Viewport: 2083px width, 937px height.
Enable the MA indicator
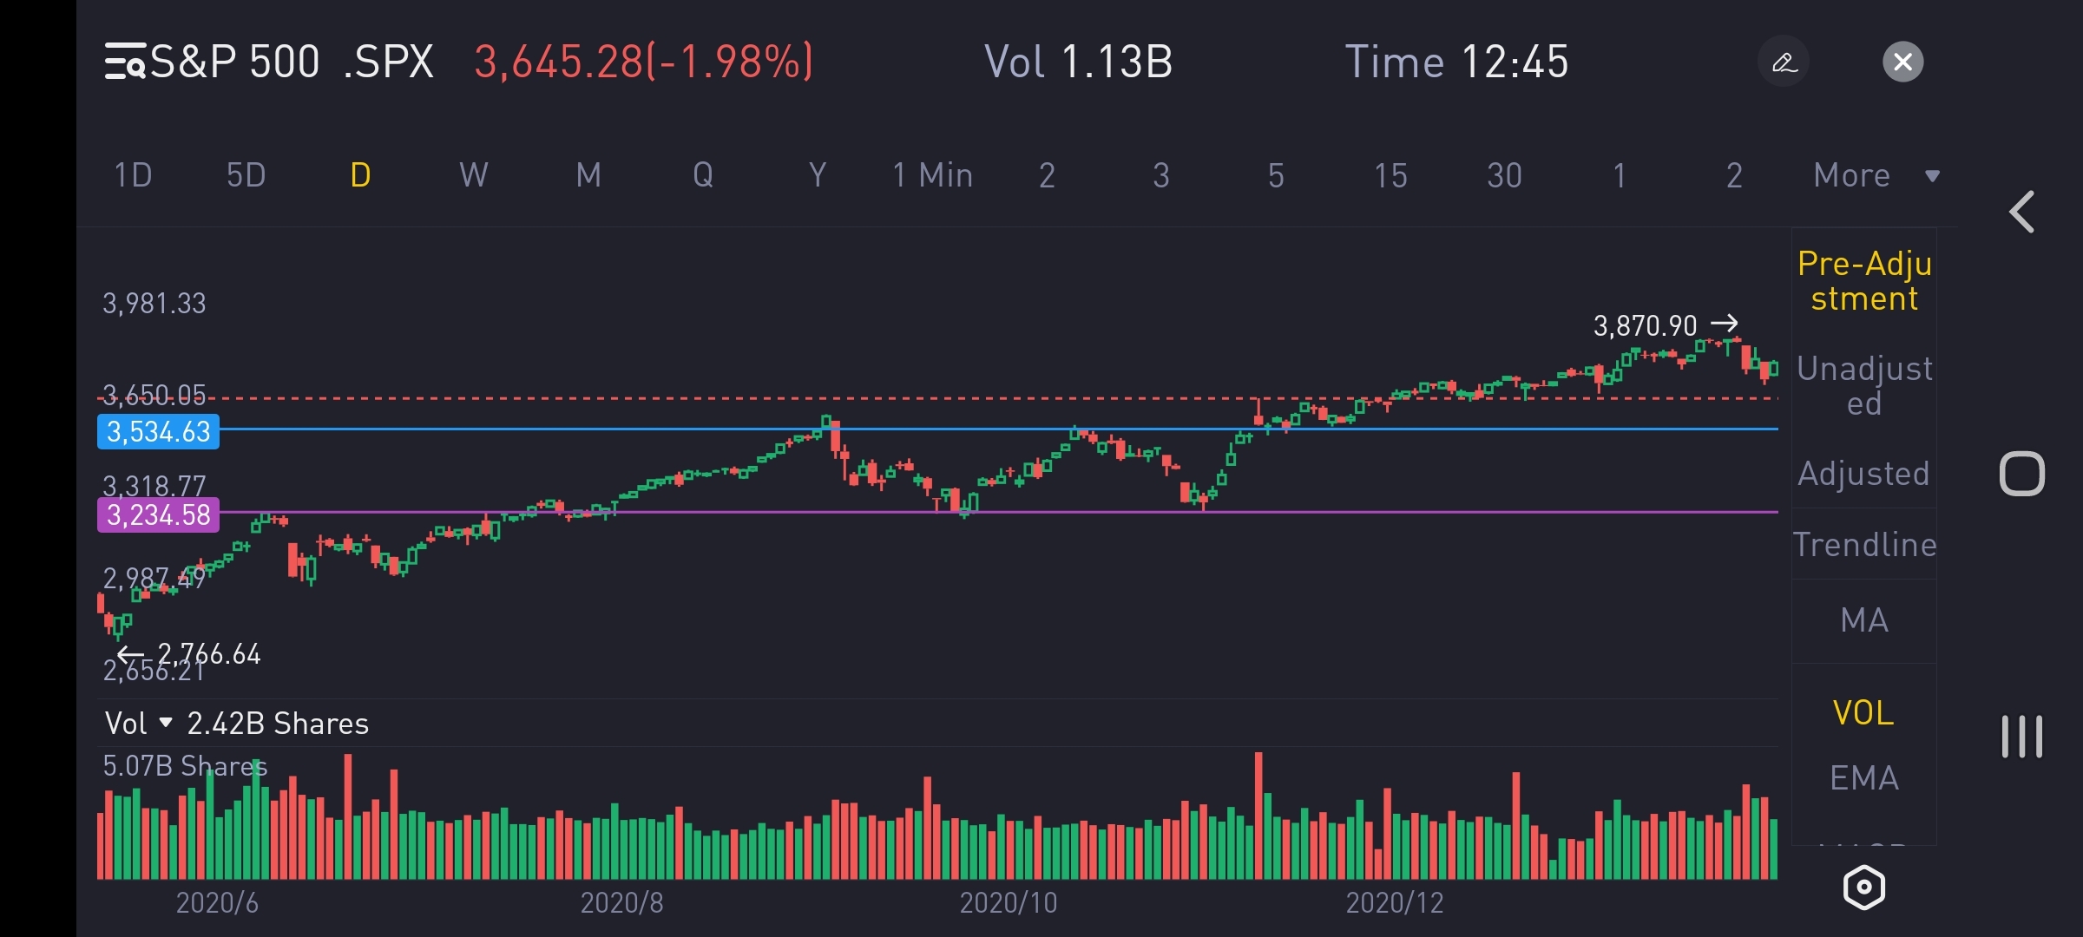click(x=1863, y=620)
